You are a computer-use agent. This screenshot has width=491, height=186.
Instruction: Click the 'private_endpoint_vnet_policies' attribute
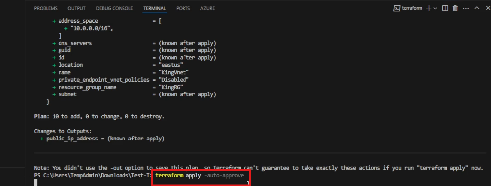[x=104, y=80]
